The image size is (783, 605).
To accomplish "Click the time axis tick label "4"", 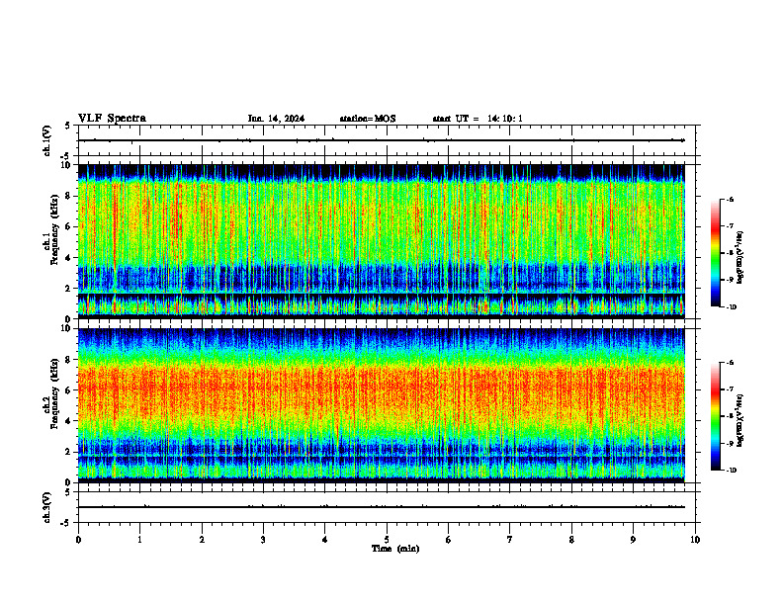I will click(x=325, y=540).
